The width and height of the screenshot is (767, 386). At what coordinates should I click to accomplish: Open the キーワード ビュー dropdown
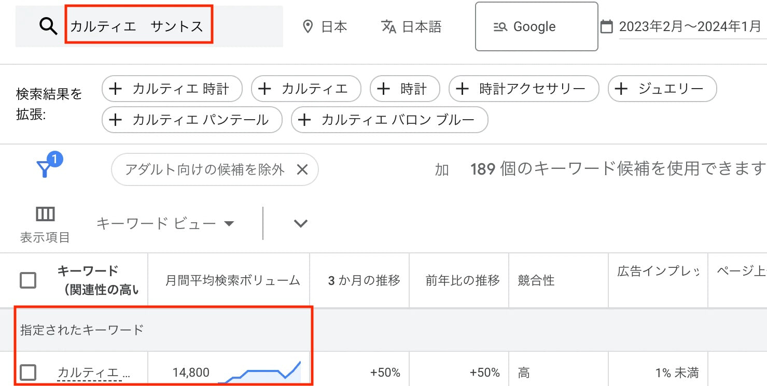pyautogui.click(x=165, y=223)
